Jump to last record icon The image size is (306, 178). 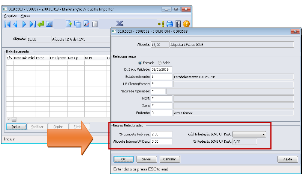click(32, 24)
